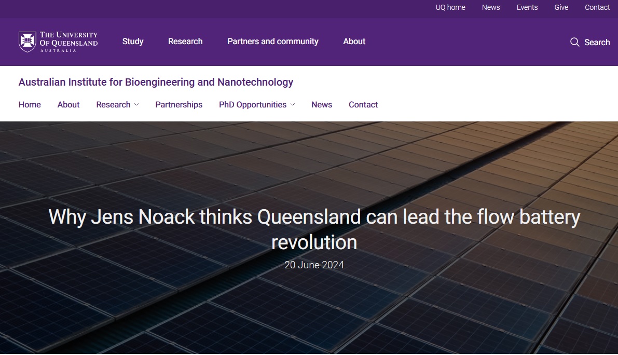Open the institute About page
The image size is (618, 355).
pyautogui.click(x=68, y=105)
